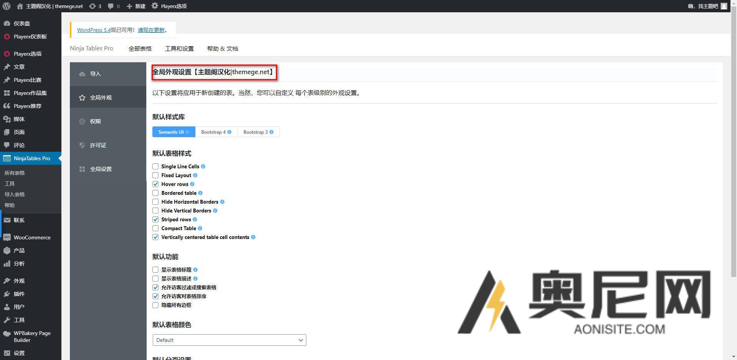Click the 工具 wrench icon in the main sidebar
Screen dimensions: 737x360
point(7,320)
